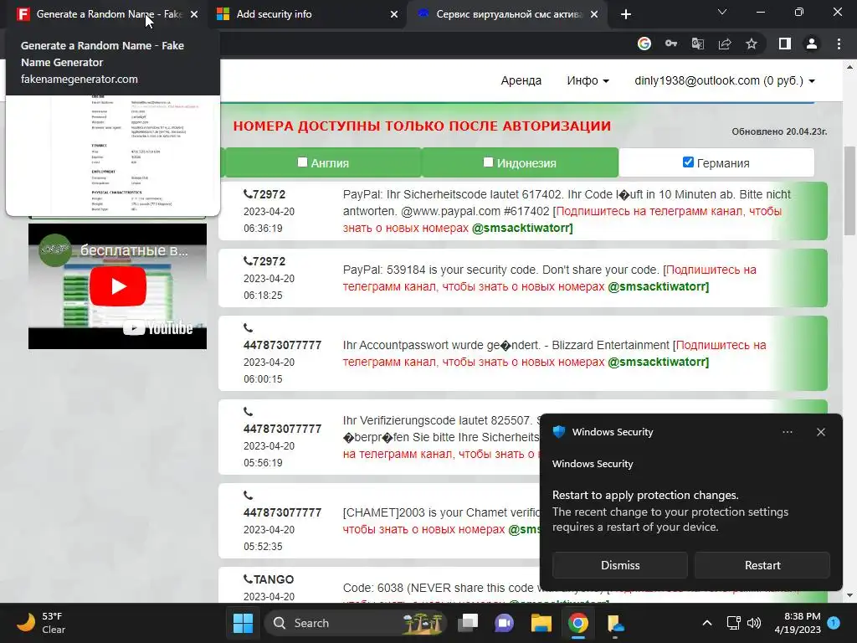Screen dimensions: 857x643
Task: Click the НОМЕРА ДОСТУПНЫ ТОЛЬКО ПОСЛЕ АВТОРИЗАЦИИ heading
Action: 422,126
